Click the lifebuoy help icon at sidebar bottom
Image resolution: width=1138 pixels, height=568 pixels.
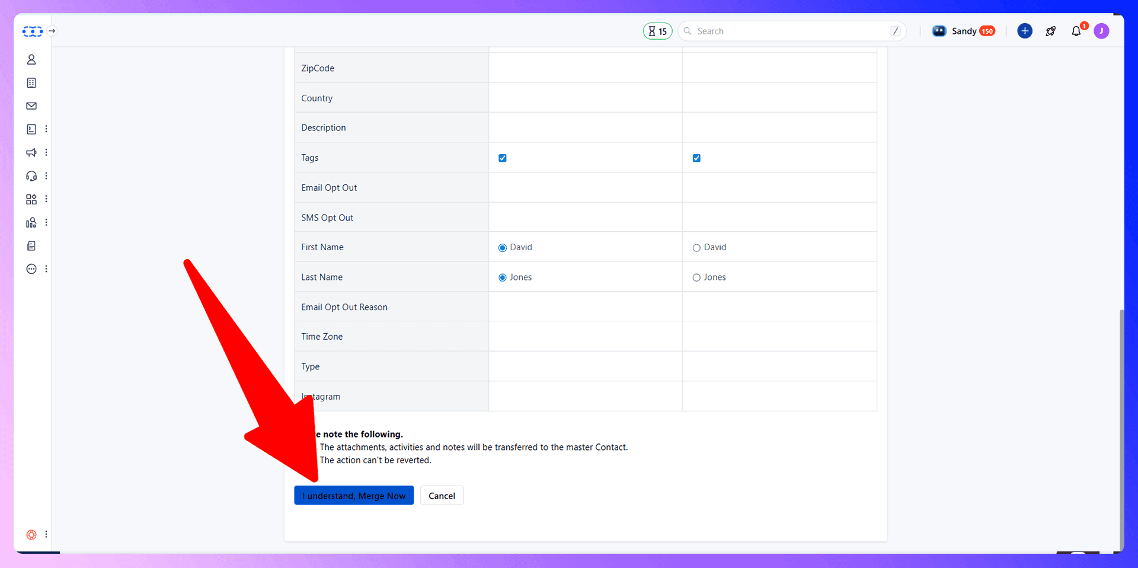[31, 535]
